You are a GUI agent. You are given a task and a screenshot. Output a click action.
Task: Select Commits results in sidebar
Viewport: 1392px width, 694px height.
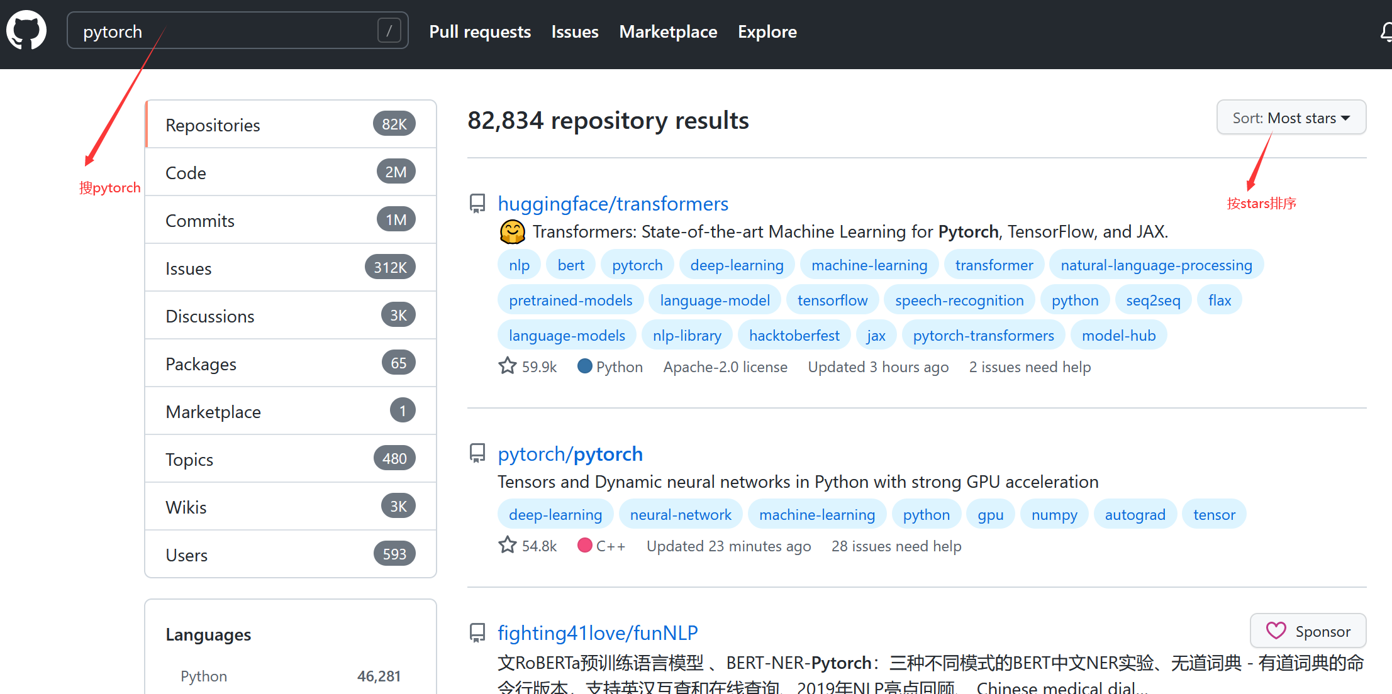pos(291,220)
